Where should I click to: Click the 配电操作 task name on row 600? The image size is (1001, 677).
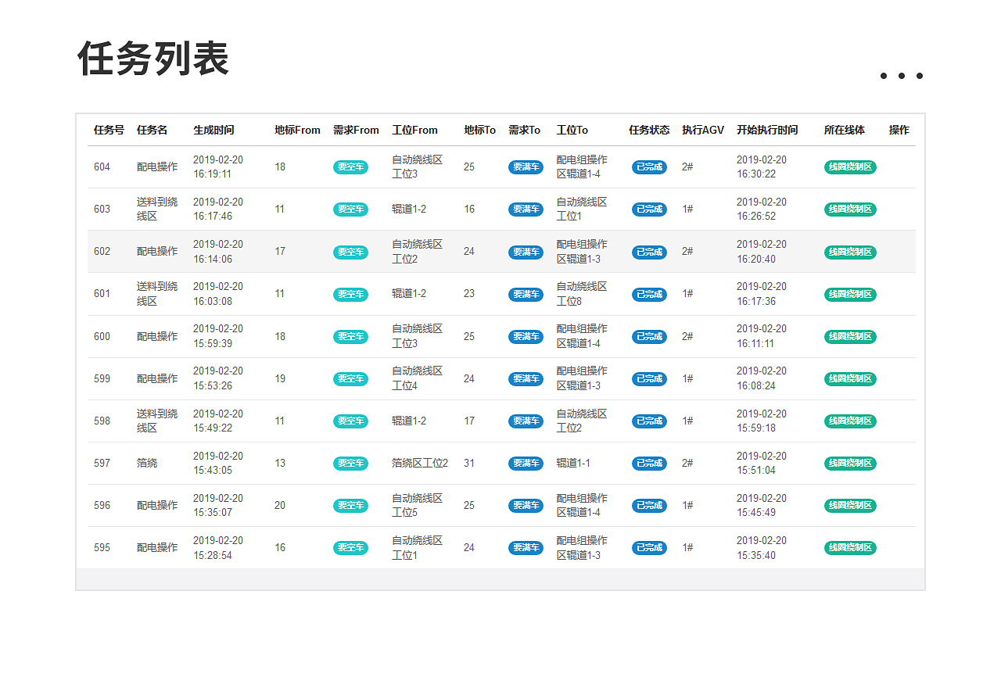click(x=152, y=336)
